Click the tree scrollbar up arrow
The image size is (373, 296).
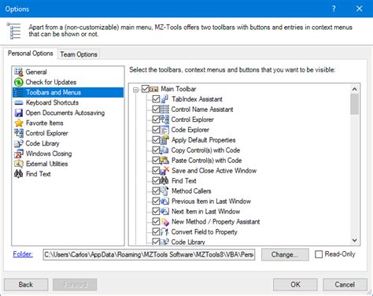(355, 89)
